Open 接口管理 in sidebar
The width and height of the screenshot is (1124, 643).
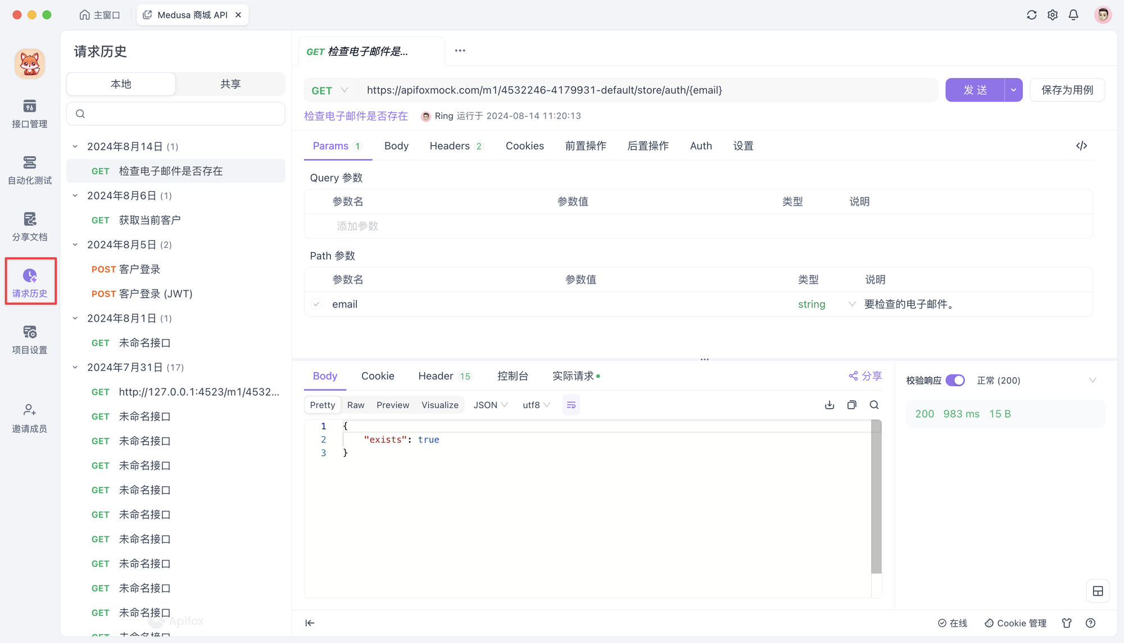click(30, 113)
